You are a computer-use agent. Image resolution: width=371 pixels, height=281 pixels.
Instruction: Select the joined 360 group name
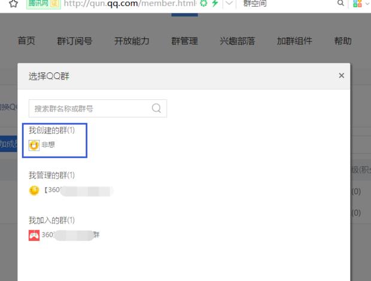71,235
